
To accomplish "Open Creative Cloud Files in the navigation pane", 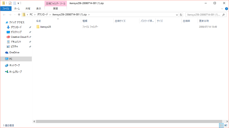I will click(20, 37).
